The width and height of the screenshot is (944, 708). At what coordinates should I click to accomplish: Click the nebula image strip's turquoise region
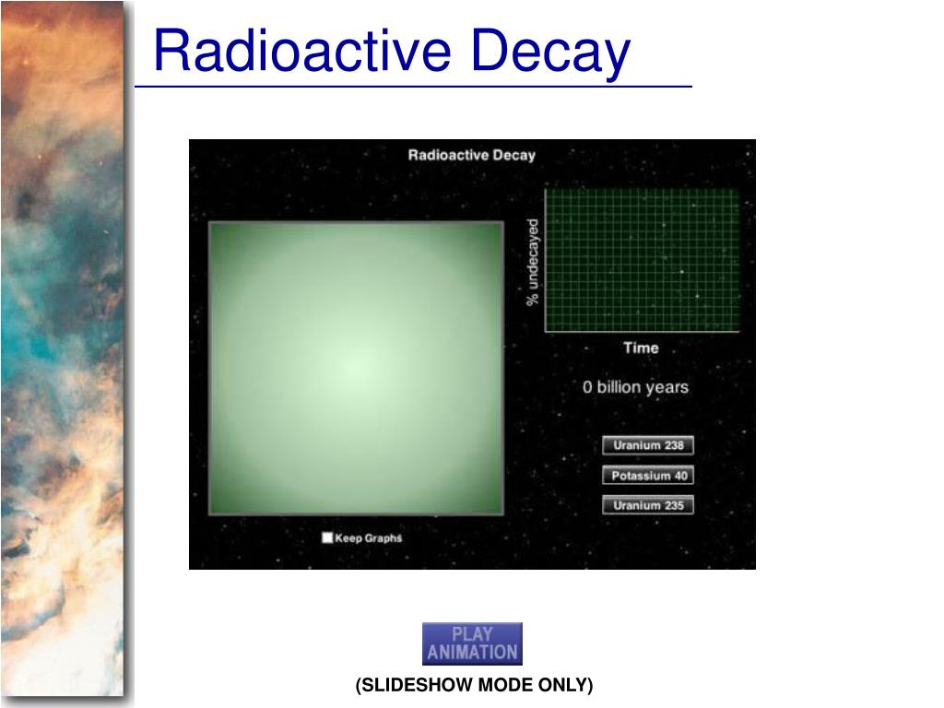pyautogui.click(x=37, y=277)
